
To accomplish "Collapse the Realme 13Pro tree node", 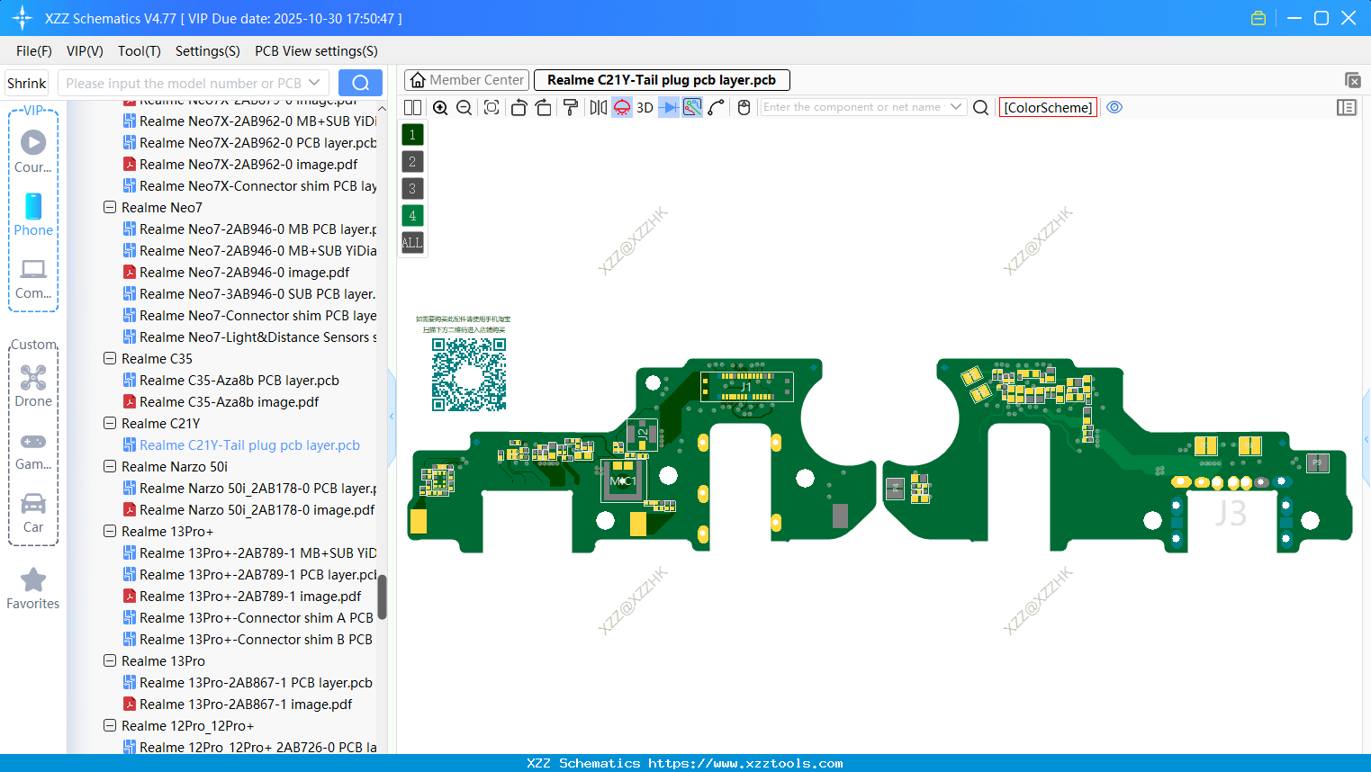I will tap(110, 661).
